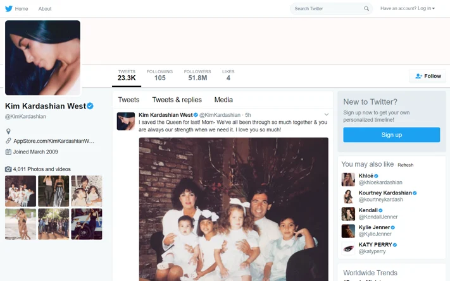View the 23.3K Tweets count
450x281 pixels.
click(x=127, y=75)
